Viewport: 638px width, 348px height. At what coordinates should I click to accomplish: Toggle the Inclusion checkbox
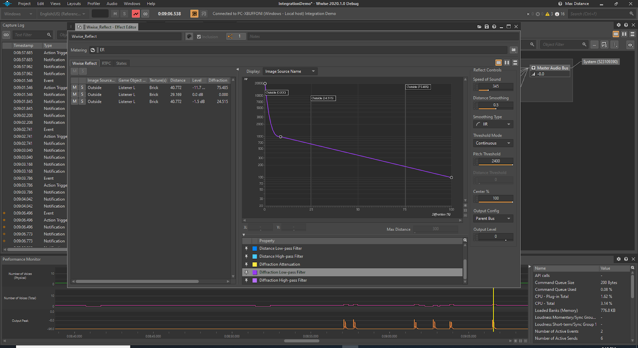pos(199,37)
